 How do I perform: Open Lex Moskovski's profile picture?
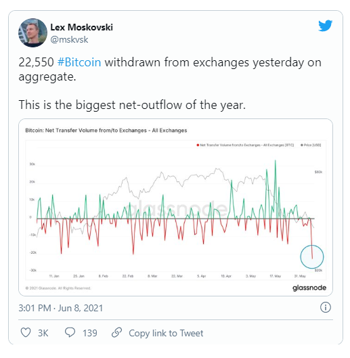32,33
